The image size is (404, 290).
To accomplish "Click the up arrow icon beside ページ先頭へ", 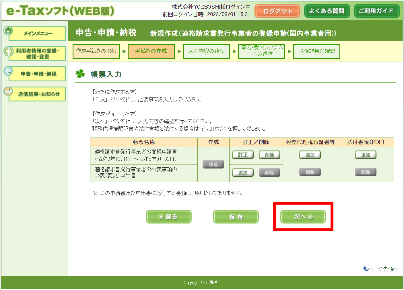I will [365, 269].
